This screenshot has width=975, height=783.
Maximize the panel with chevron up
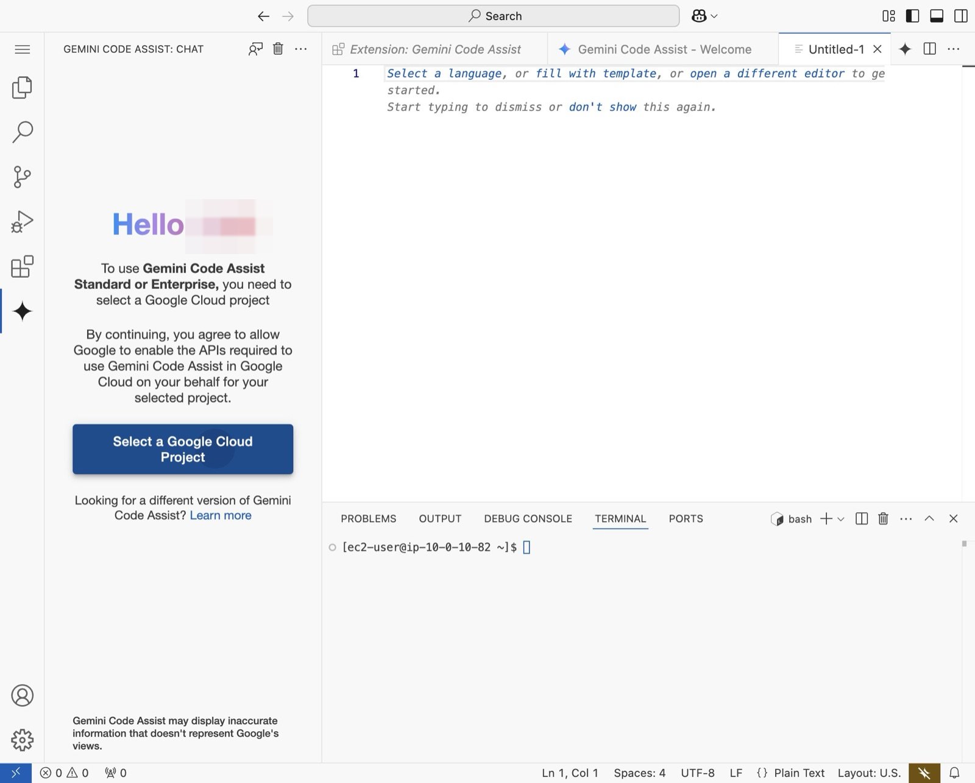coord(929,519)
